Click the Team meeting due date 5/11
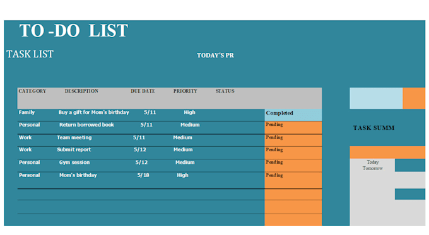The image size is (429, 235). click(139, 137)
